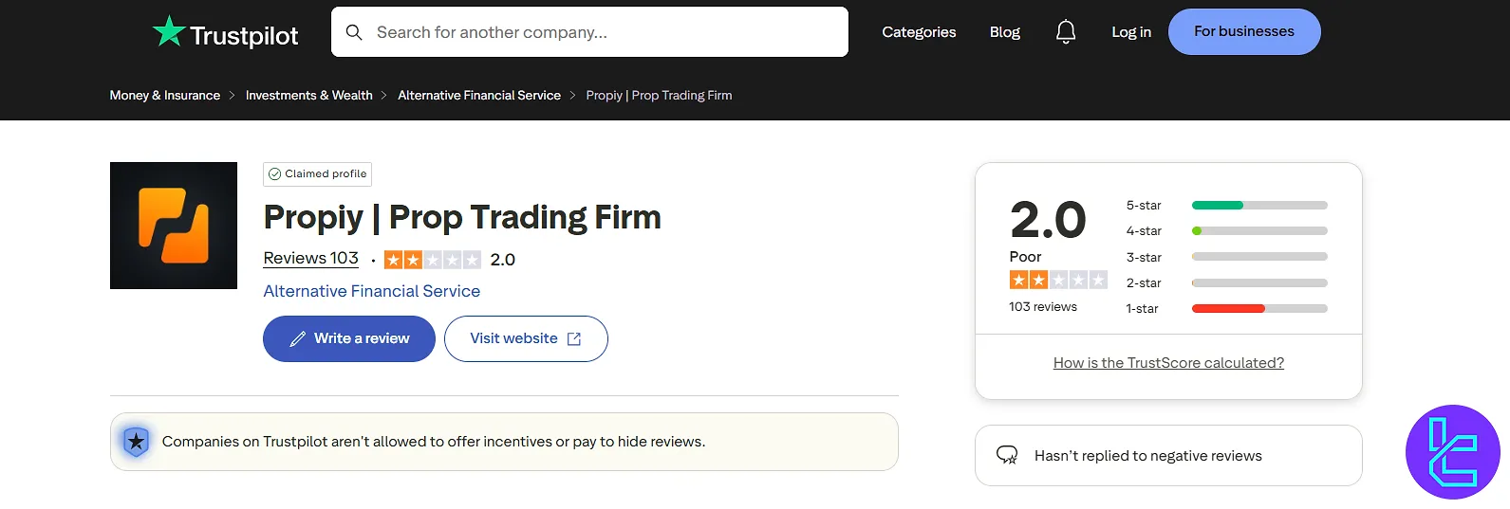Click the Claimed profile badge
Viewport: 1510px width, 509px height.
pyautogui.click(x=317, y=174)
